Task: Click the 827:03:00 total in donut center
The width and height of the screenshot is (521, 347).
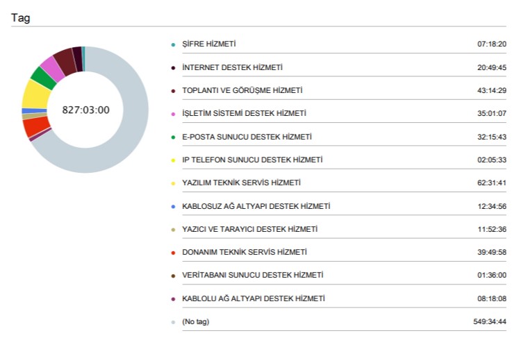Action: [x=85, y=110]
